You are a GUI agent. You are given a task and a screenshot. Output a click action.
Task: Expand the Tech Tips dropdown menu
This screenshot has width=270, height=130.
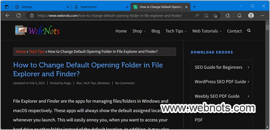pyautogui.click(x=176, y=31)
